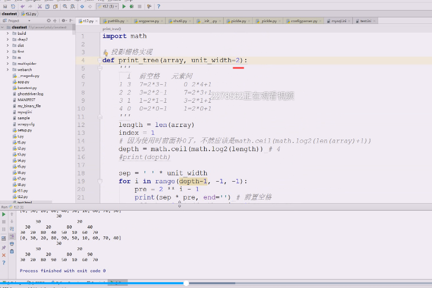Close Run panel with red X
The width and height of the screenshot is (432, 288).
tap(4, 255)
